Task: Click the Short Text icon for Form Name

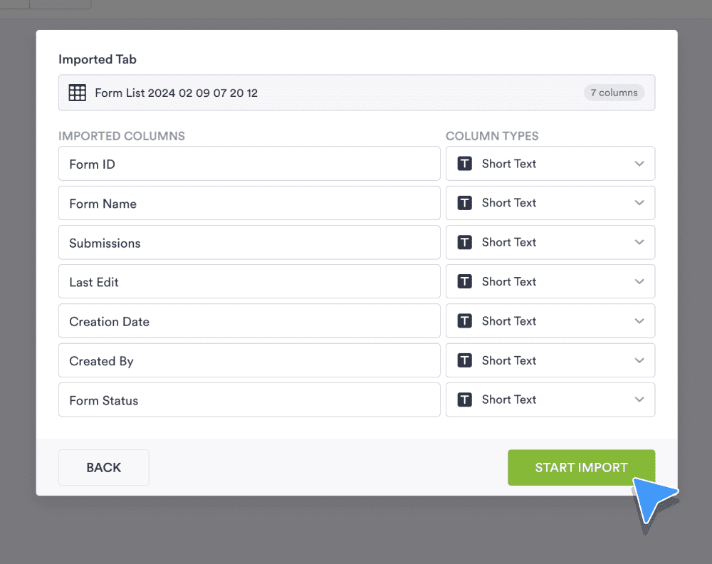Action: 464,203
